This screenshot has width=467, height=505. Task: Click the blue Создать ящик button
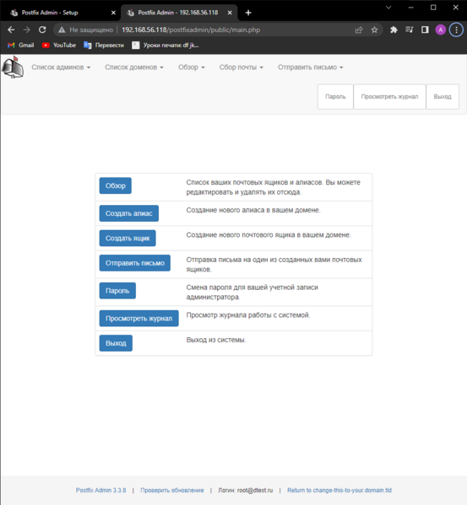tap(128, 239)
